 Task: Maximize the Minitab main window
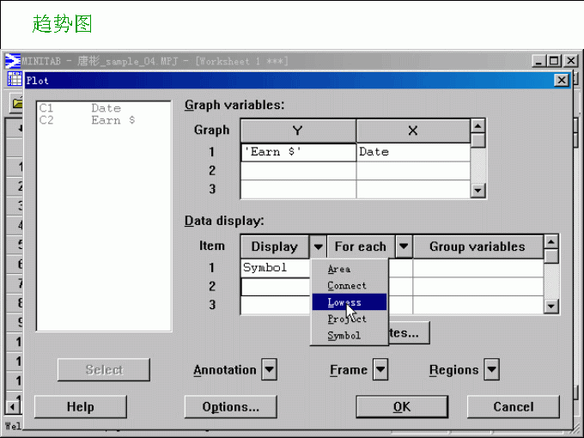[x=553, y=61]
